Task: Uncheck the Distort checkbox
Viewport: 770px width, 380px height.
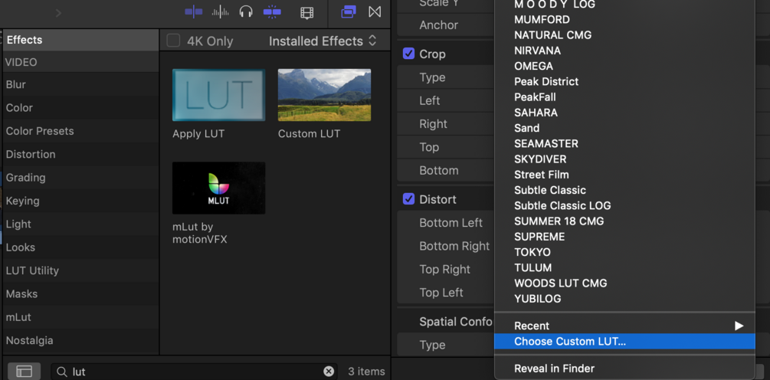Action: click(x=408, y=199)
